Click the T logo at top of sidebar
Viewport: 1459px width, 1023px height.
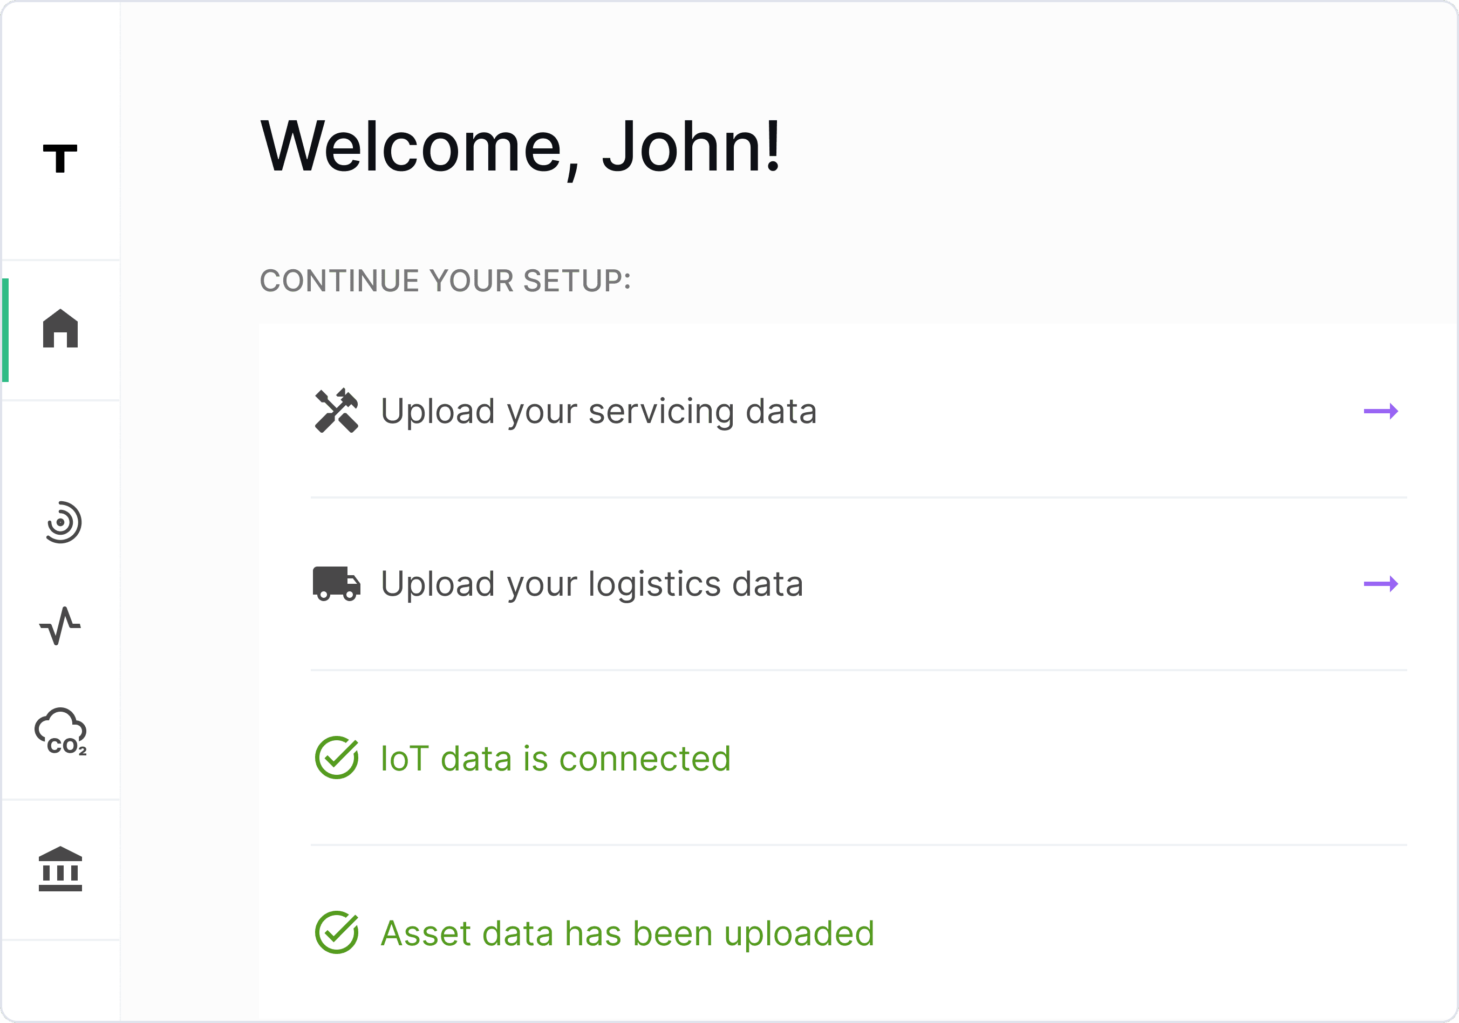(60, 158)
